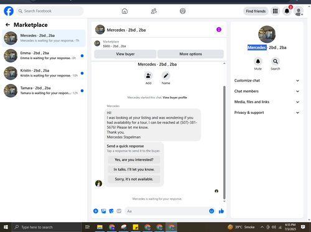311x232 pixels.
Task: Attach a photo using the image icon
Action: pos(103,211)
